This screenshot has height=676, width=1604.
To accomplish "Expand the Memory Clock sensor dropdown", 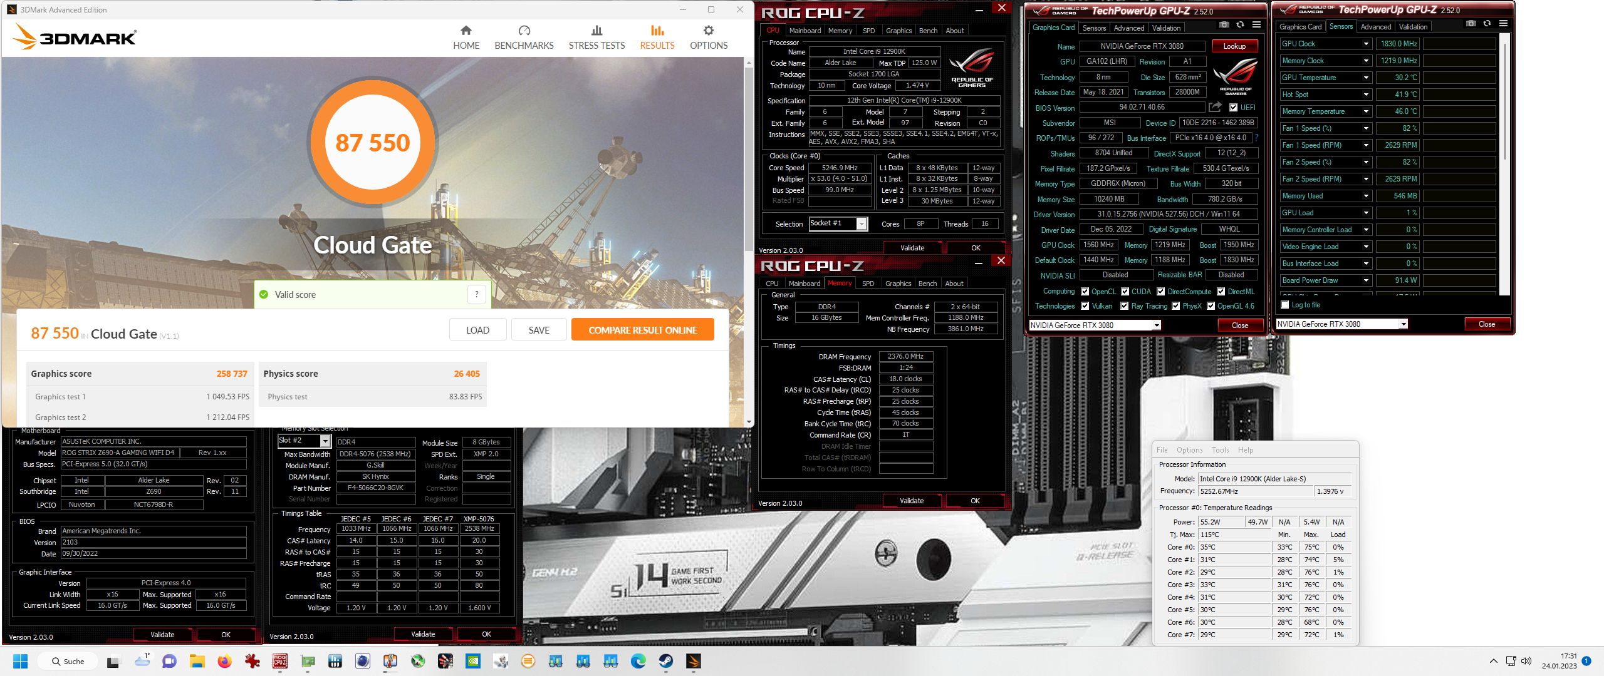I will tap(1366, 61).
